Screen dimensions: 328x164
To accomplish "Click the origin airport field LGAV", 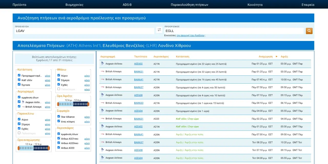I will point(85,31).
